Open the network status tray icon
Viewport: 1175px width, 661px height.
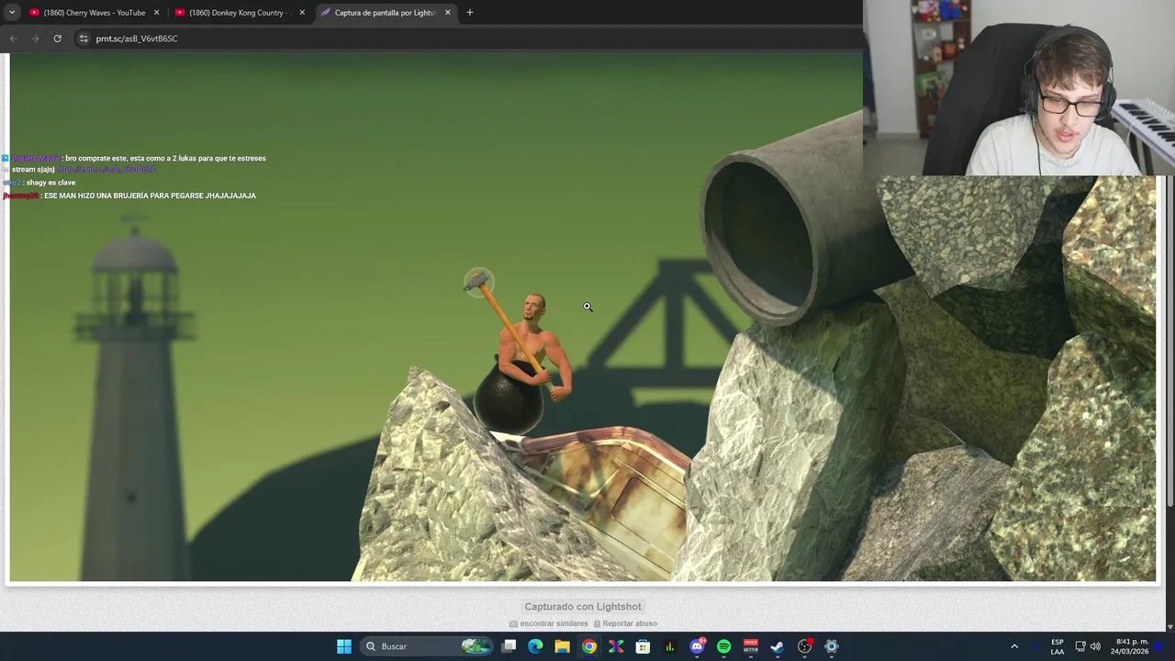[x=1080, y=646]
